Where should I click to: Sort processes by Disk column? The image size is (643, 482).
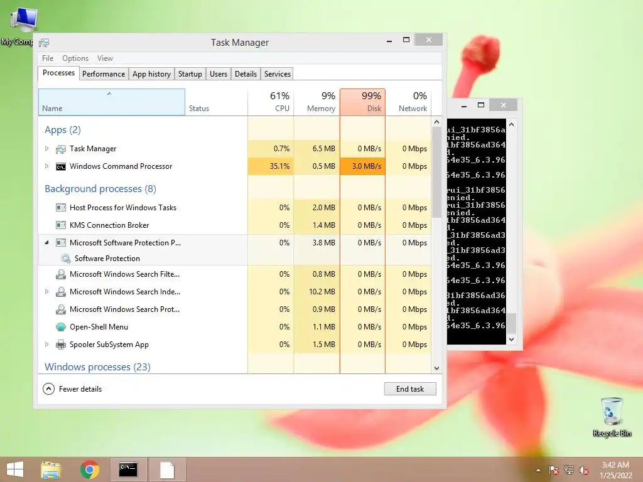(362, 102)
